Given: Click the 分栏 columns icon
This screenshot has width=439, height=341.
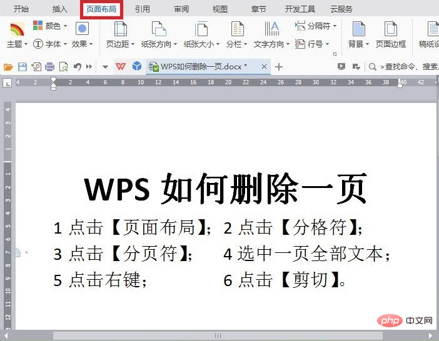Looking at the screenshot, I should pos(237,29).
